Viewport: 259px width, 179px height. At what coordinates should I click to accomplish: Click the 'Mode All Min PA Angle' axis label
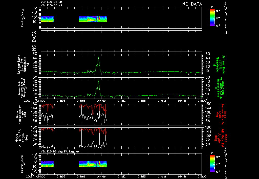pyautogui.click(x=21, y=138)
